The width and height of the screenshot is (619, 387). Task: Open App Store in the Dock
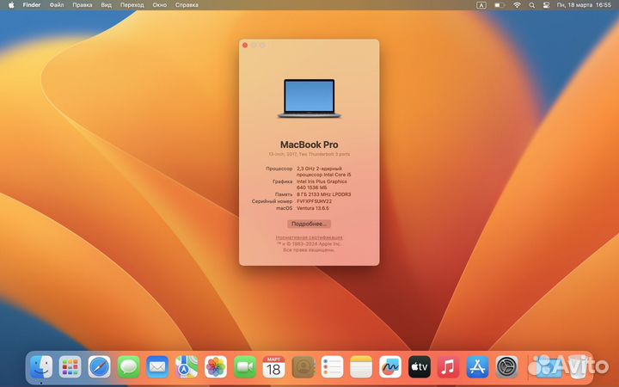pos(478,367)
